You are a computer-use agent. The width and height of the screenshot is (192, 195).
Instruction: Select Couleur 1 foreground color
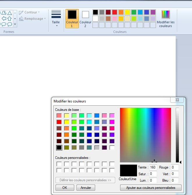(72, 19)
